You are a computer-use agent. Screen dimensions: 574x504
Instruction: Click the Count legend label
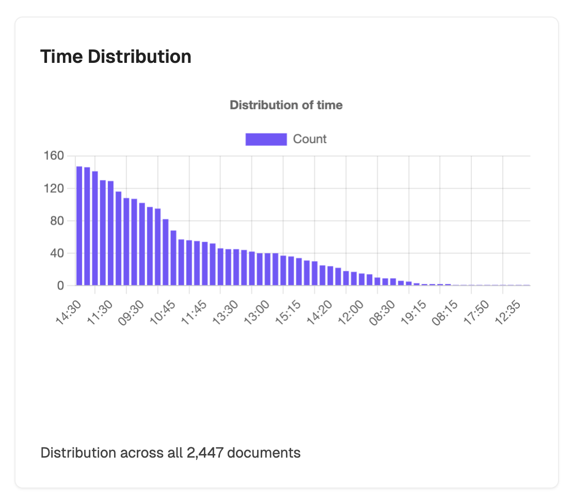[310, 139]
